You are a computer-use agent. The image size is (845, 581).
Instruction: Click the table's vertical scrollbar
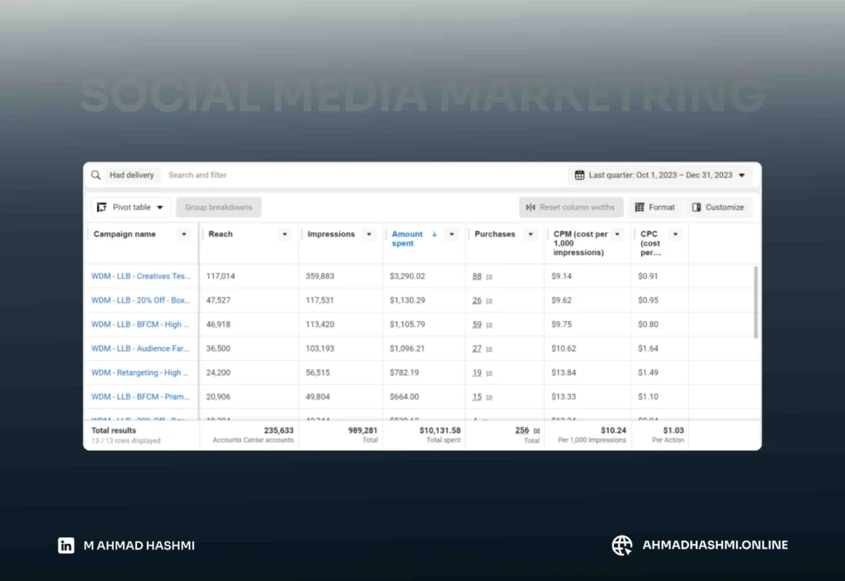click(756, 301)
